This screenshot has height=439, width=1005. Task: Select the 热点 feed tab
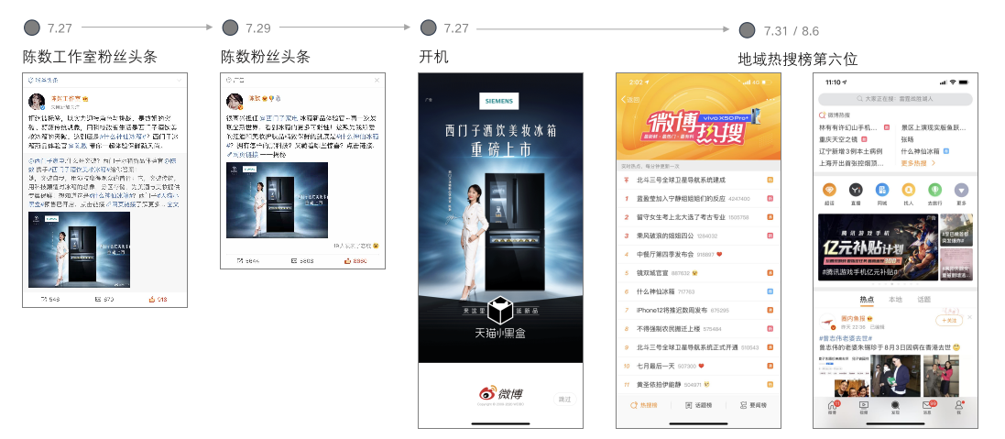867,300
